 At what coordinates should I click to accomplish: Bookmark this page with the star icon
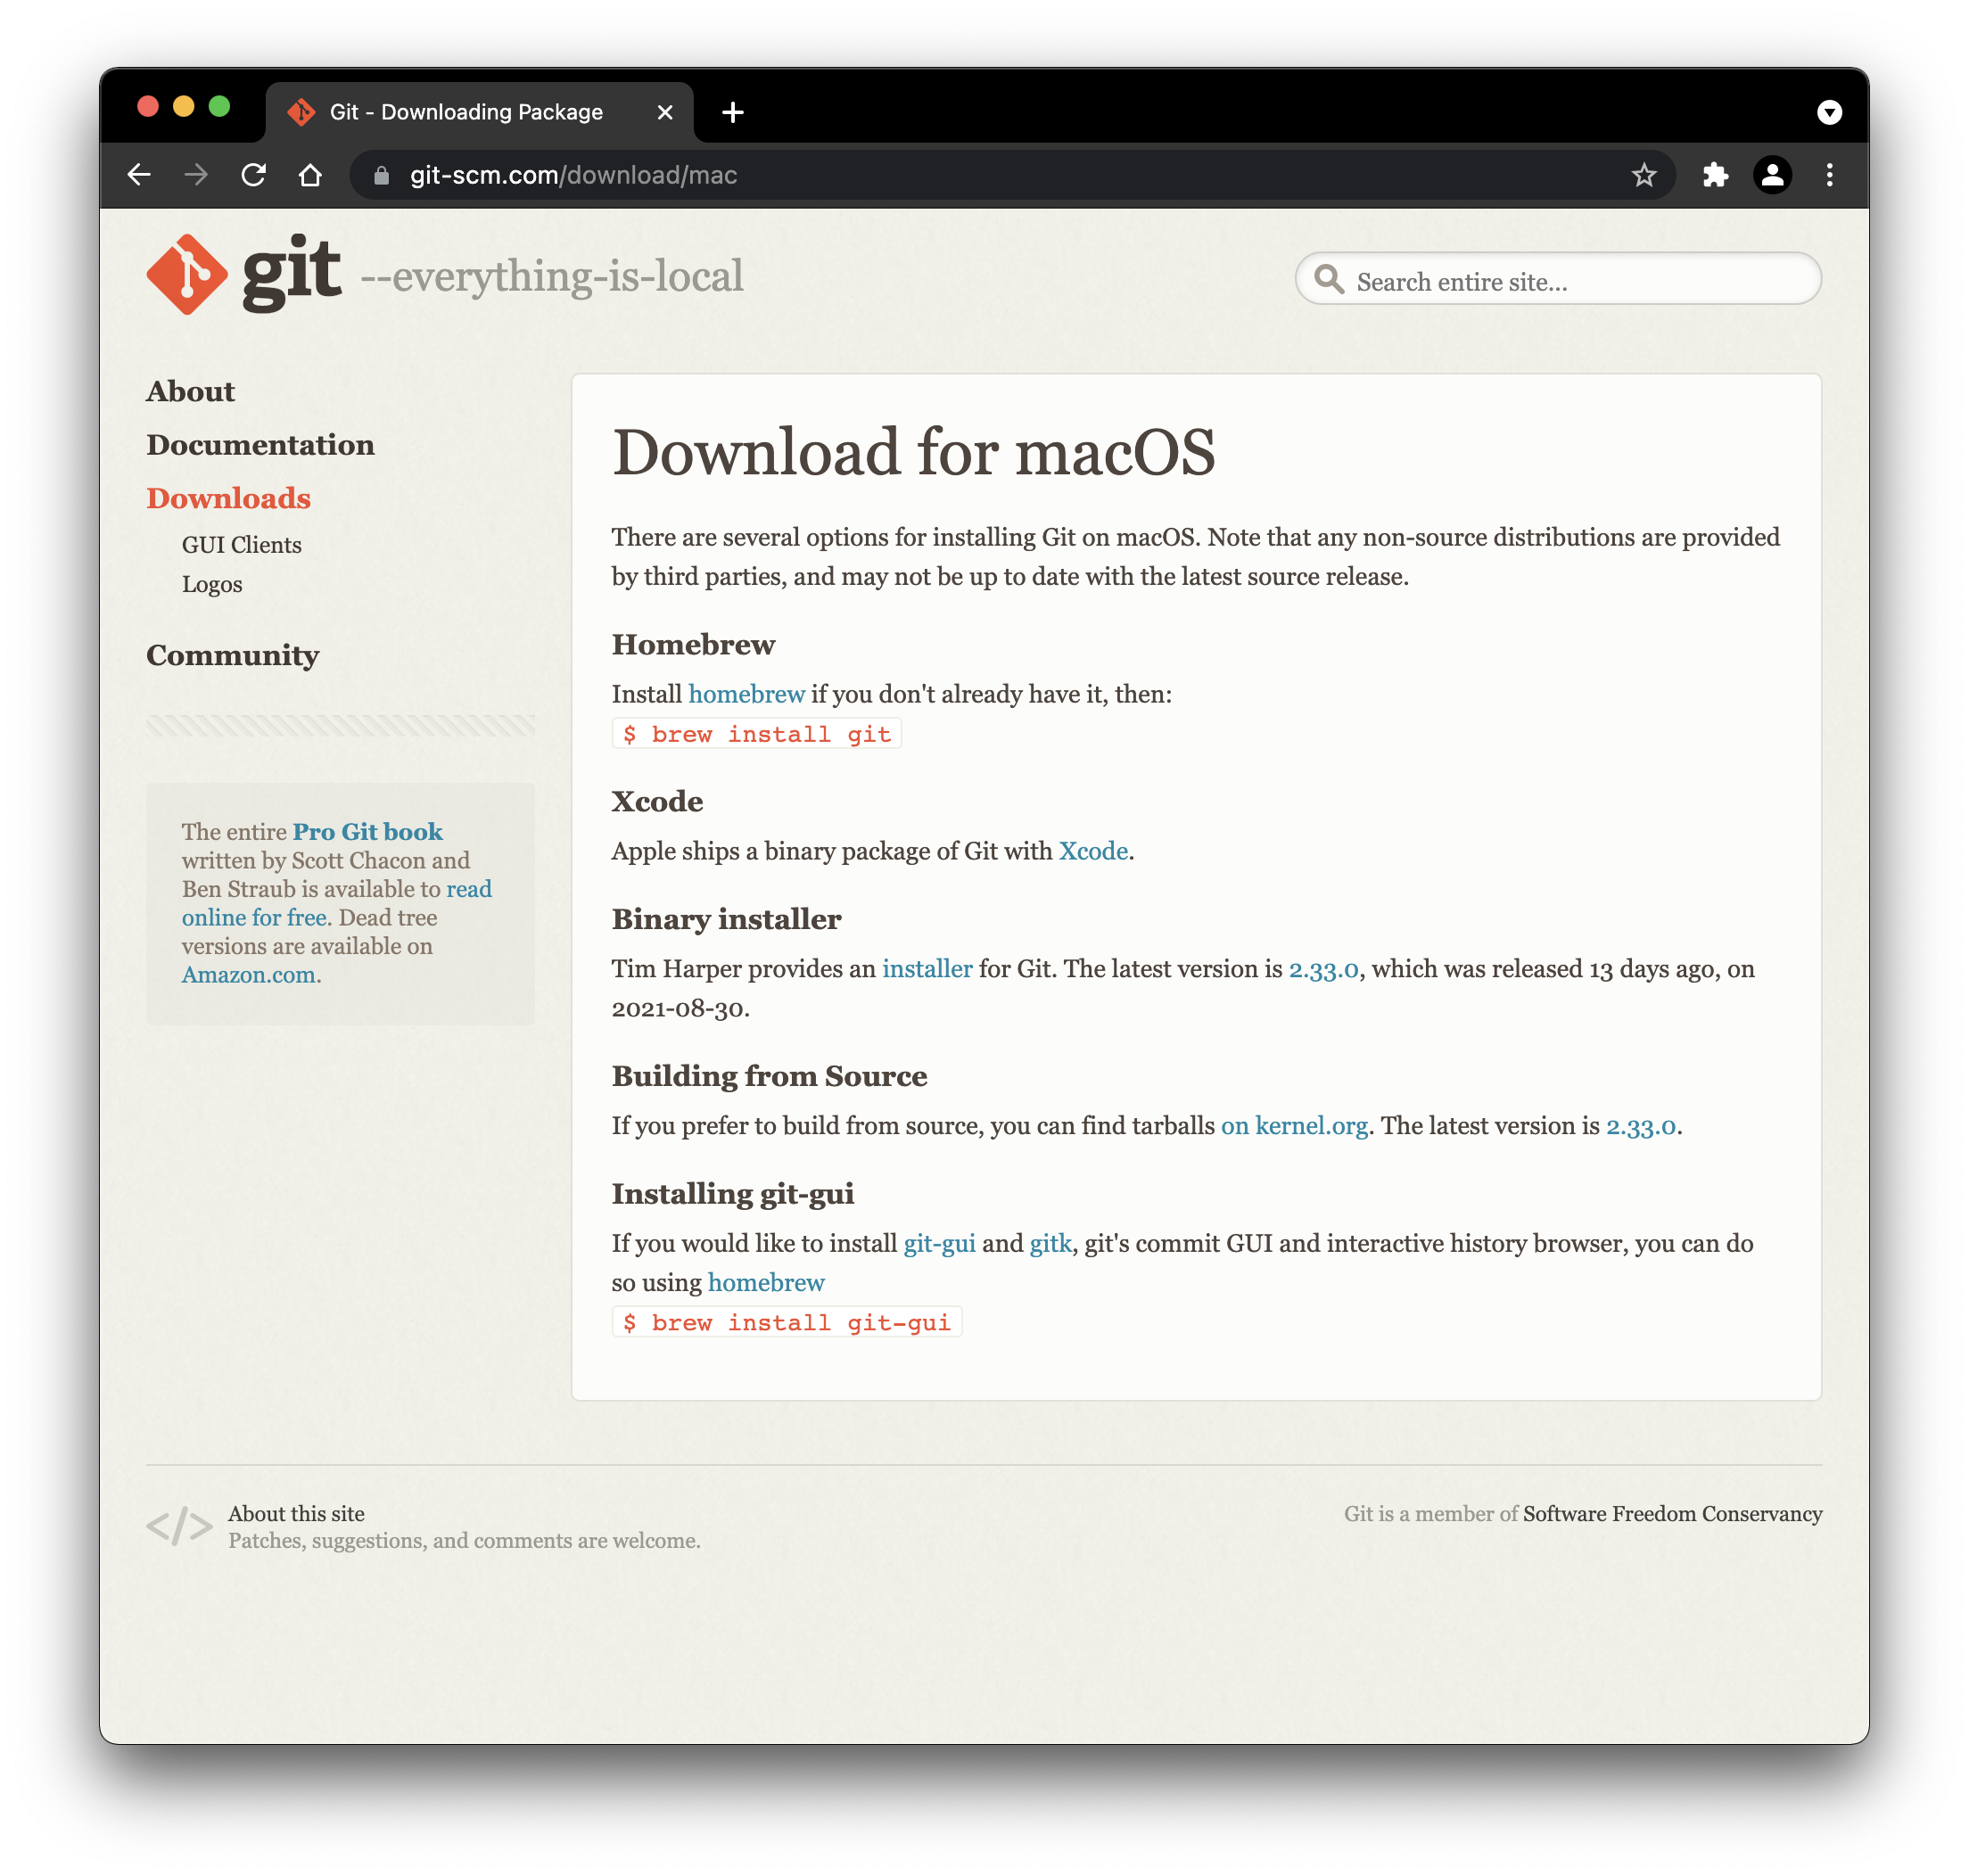tap(1644, 175)
